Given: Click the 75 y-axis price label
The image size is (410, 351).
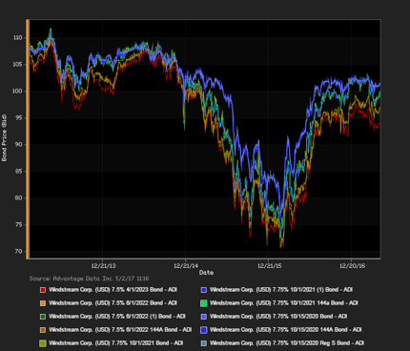Looking at the screenshot, I should click(x=19, y=225).
